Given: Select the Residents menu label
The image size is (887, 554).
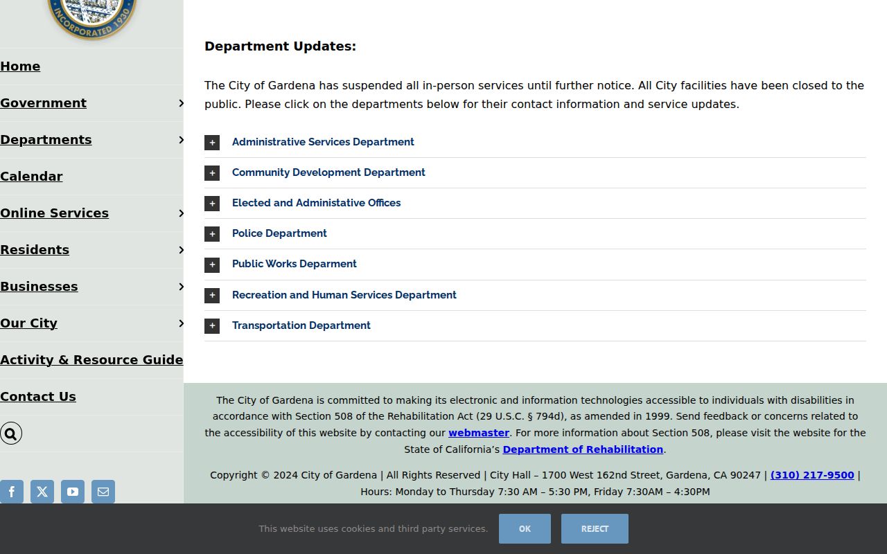Looking at the screenshot, I should 35,250.
